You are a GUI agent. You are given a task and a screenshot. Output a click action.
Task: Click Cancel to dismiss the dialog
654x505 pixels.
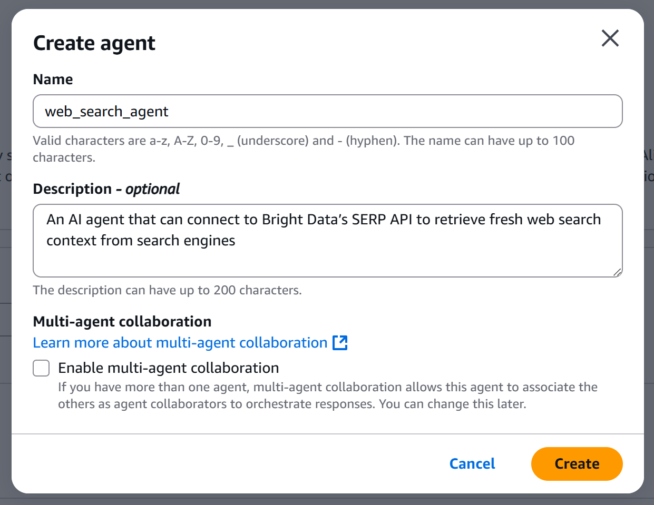click(x=472, y=464)
